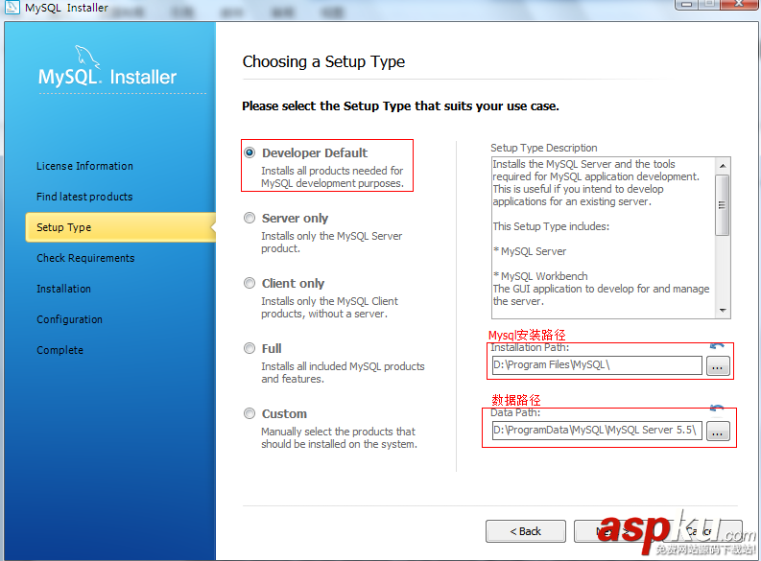Click the "* MySQL Server" description line

click(530, 251)
